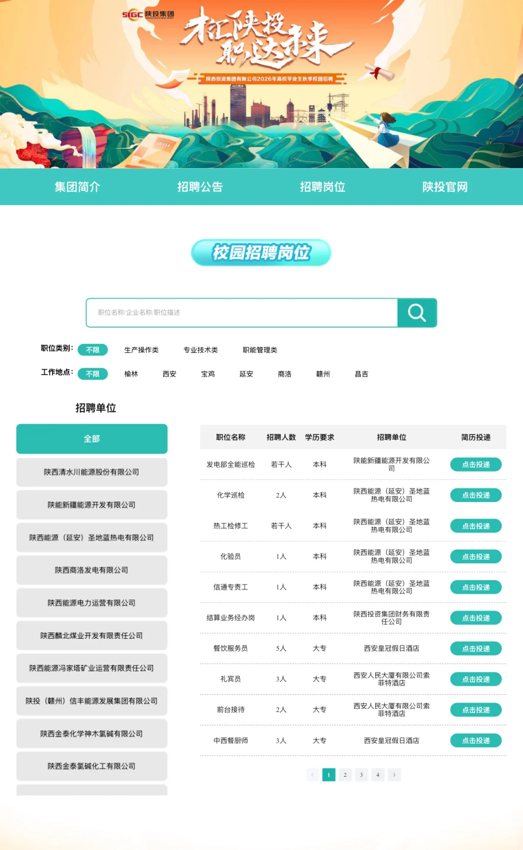The height and width of the screenshot is (850, 523).
Task: Focus the 职位名称/企业名称 search field
Action: 242,313
